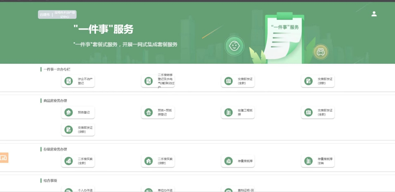Click the 存量房抵押 icon
The width and height of the screenshot is (395, 192).
tap(228, 161)
